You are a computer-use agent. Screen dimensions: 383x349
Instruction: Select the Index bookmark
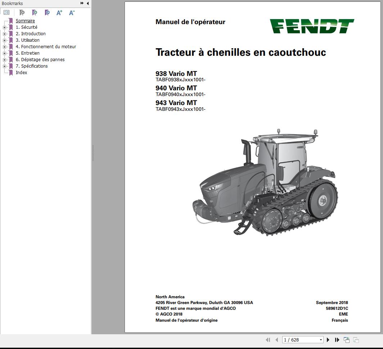pyautogui.click(x=21, y=73)
